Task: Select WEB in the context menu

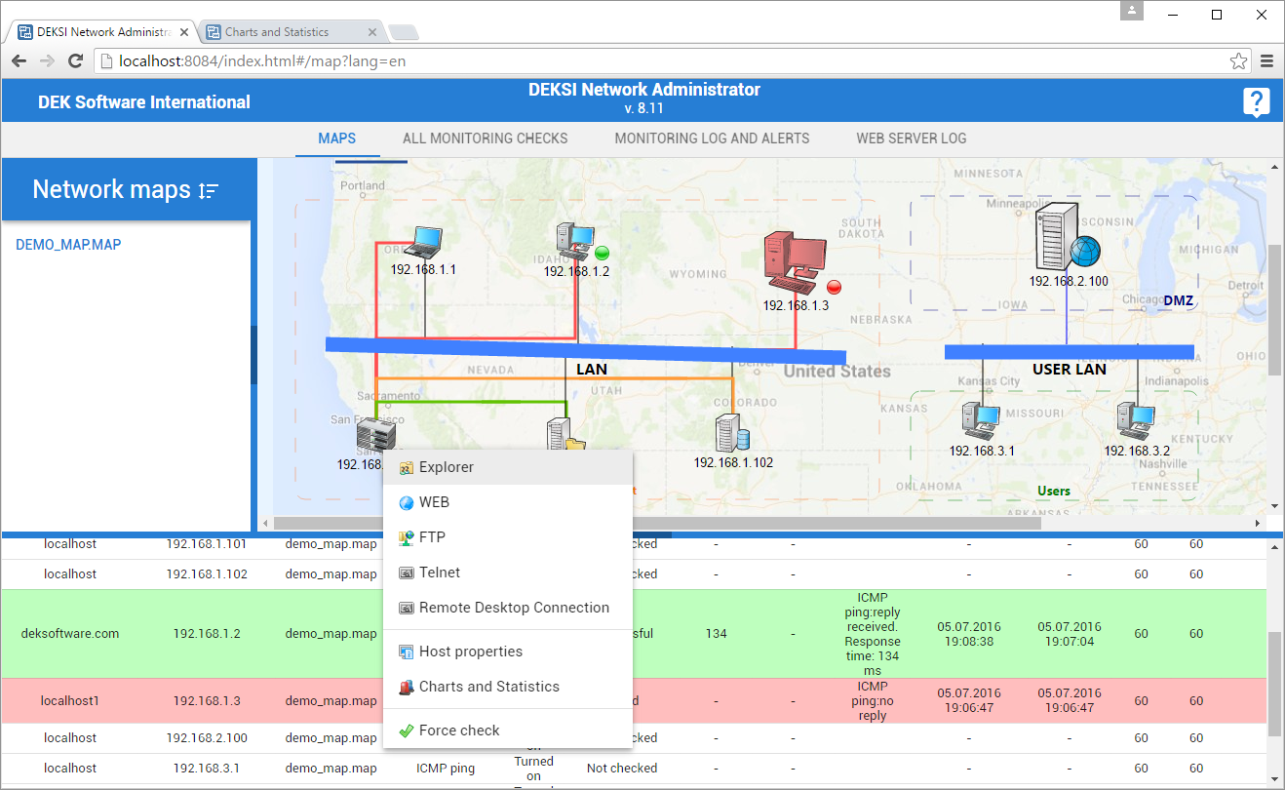Action: pyautogui.click(x=434, y=502)
